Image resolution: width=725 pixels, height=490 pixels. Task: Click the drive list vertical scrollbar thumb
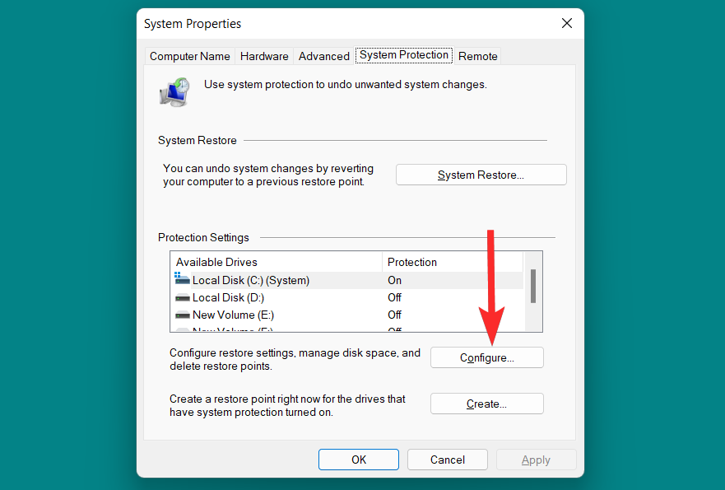click(x=533, y=286)
